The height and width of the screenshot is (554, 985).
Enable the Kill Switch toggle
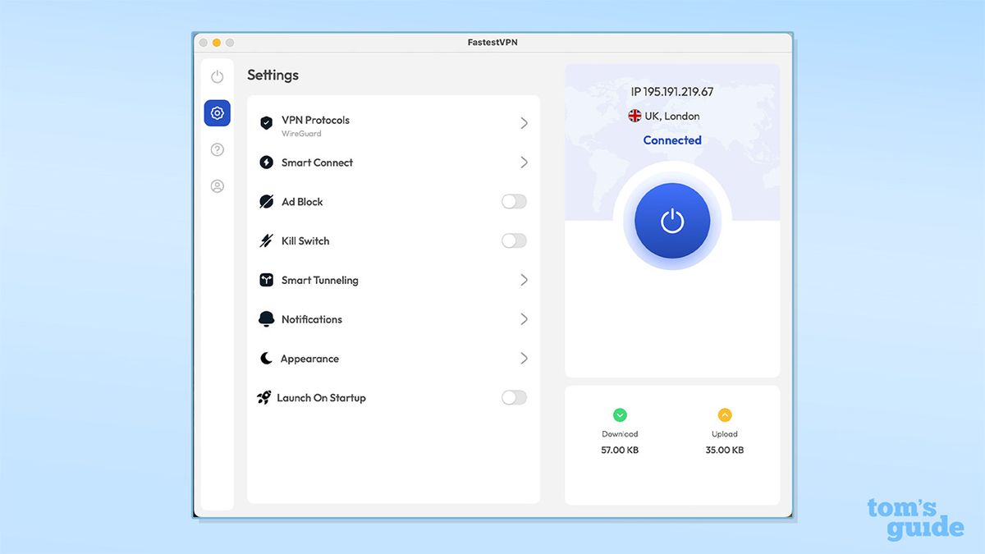pyautogui.click(x=514, y=240)
